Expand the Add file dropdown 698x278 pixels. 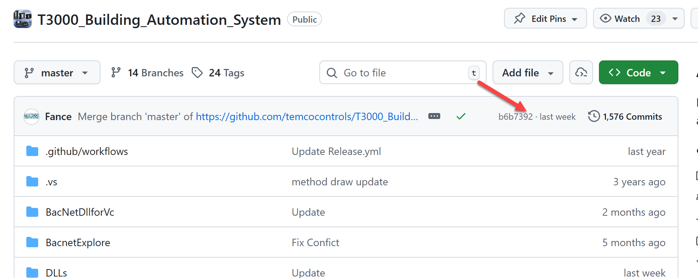click(527, 73)
